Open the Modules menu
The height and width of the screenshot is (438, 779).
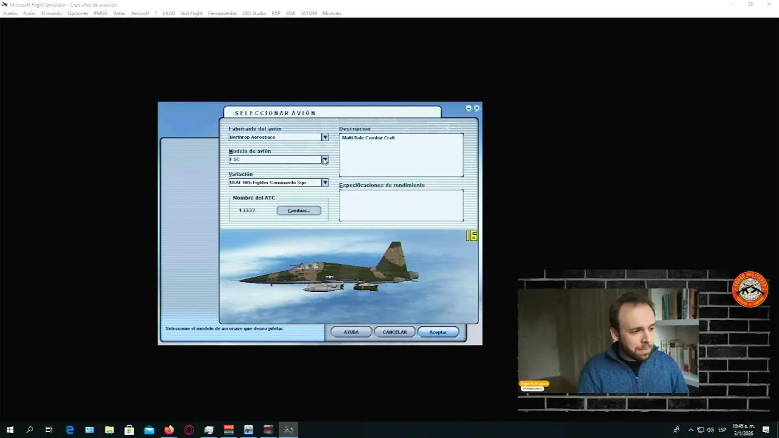pyautogui.click(x=332, y=13)
